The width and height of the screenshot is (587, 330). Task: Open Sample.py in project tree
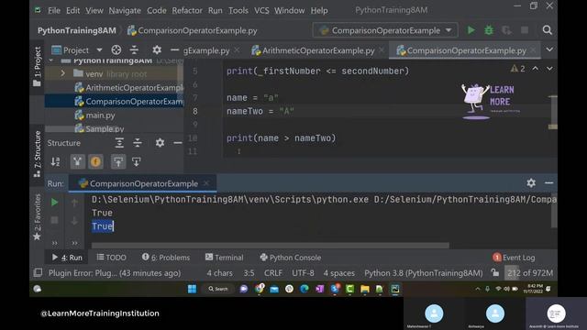(x=99, y=128)
